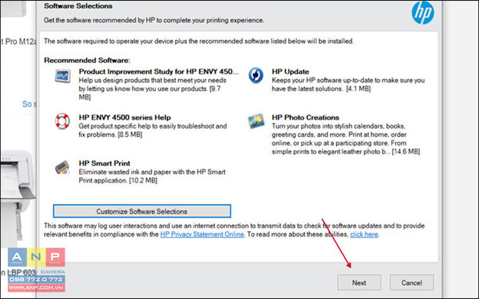This screenshot has height=299, width=479.
Task: Click the HP Update circular arrow icon
Action: coord(256,75)
